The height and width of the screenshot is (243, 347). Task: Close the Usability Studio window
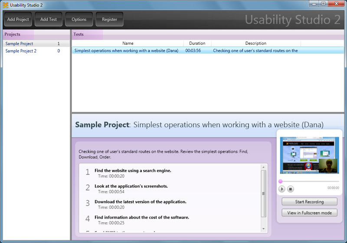click(x=336, y=3)
